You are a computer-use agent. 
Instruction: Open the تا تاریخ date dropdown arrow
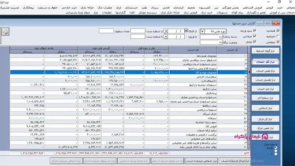point(166,37)
